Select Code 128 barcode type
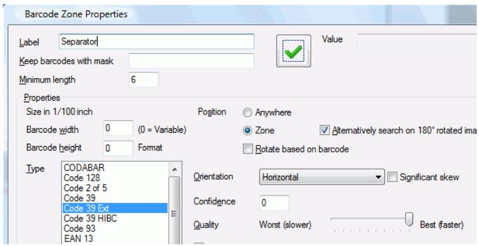 (115, 178)
